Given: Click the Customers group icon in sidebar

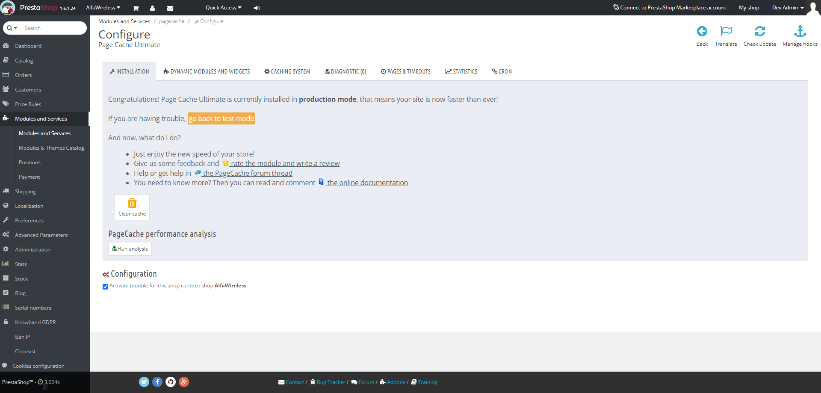Looking at the screenshot, I should pos(6,89).
